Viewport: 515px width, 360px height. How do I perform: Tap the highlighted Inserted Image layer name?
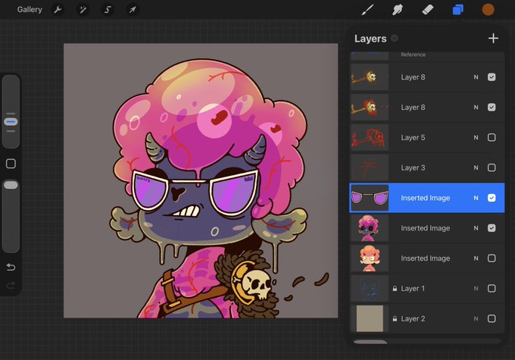pos(426,198)
